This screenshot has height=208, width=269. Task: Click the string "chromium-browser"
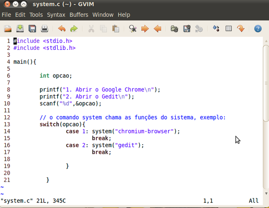click(144, 131)
